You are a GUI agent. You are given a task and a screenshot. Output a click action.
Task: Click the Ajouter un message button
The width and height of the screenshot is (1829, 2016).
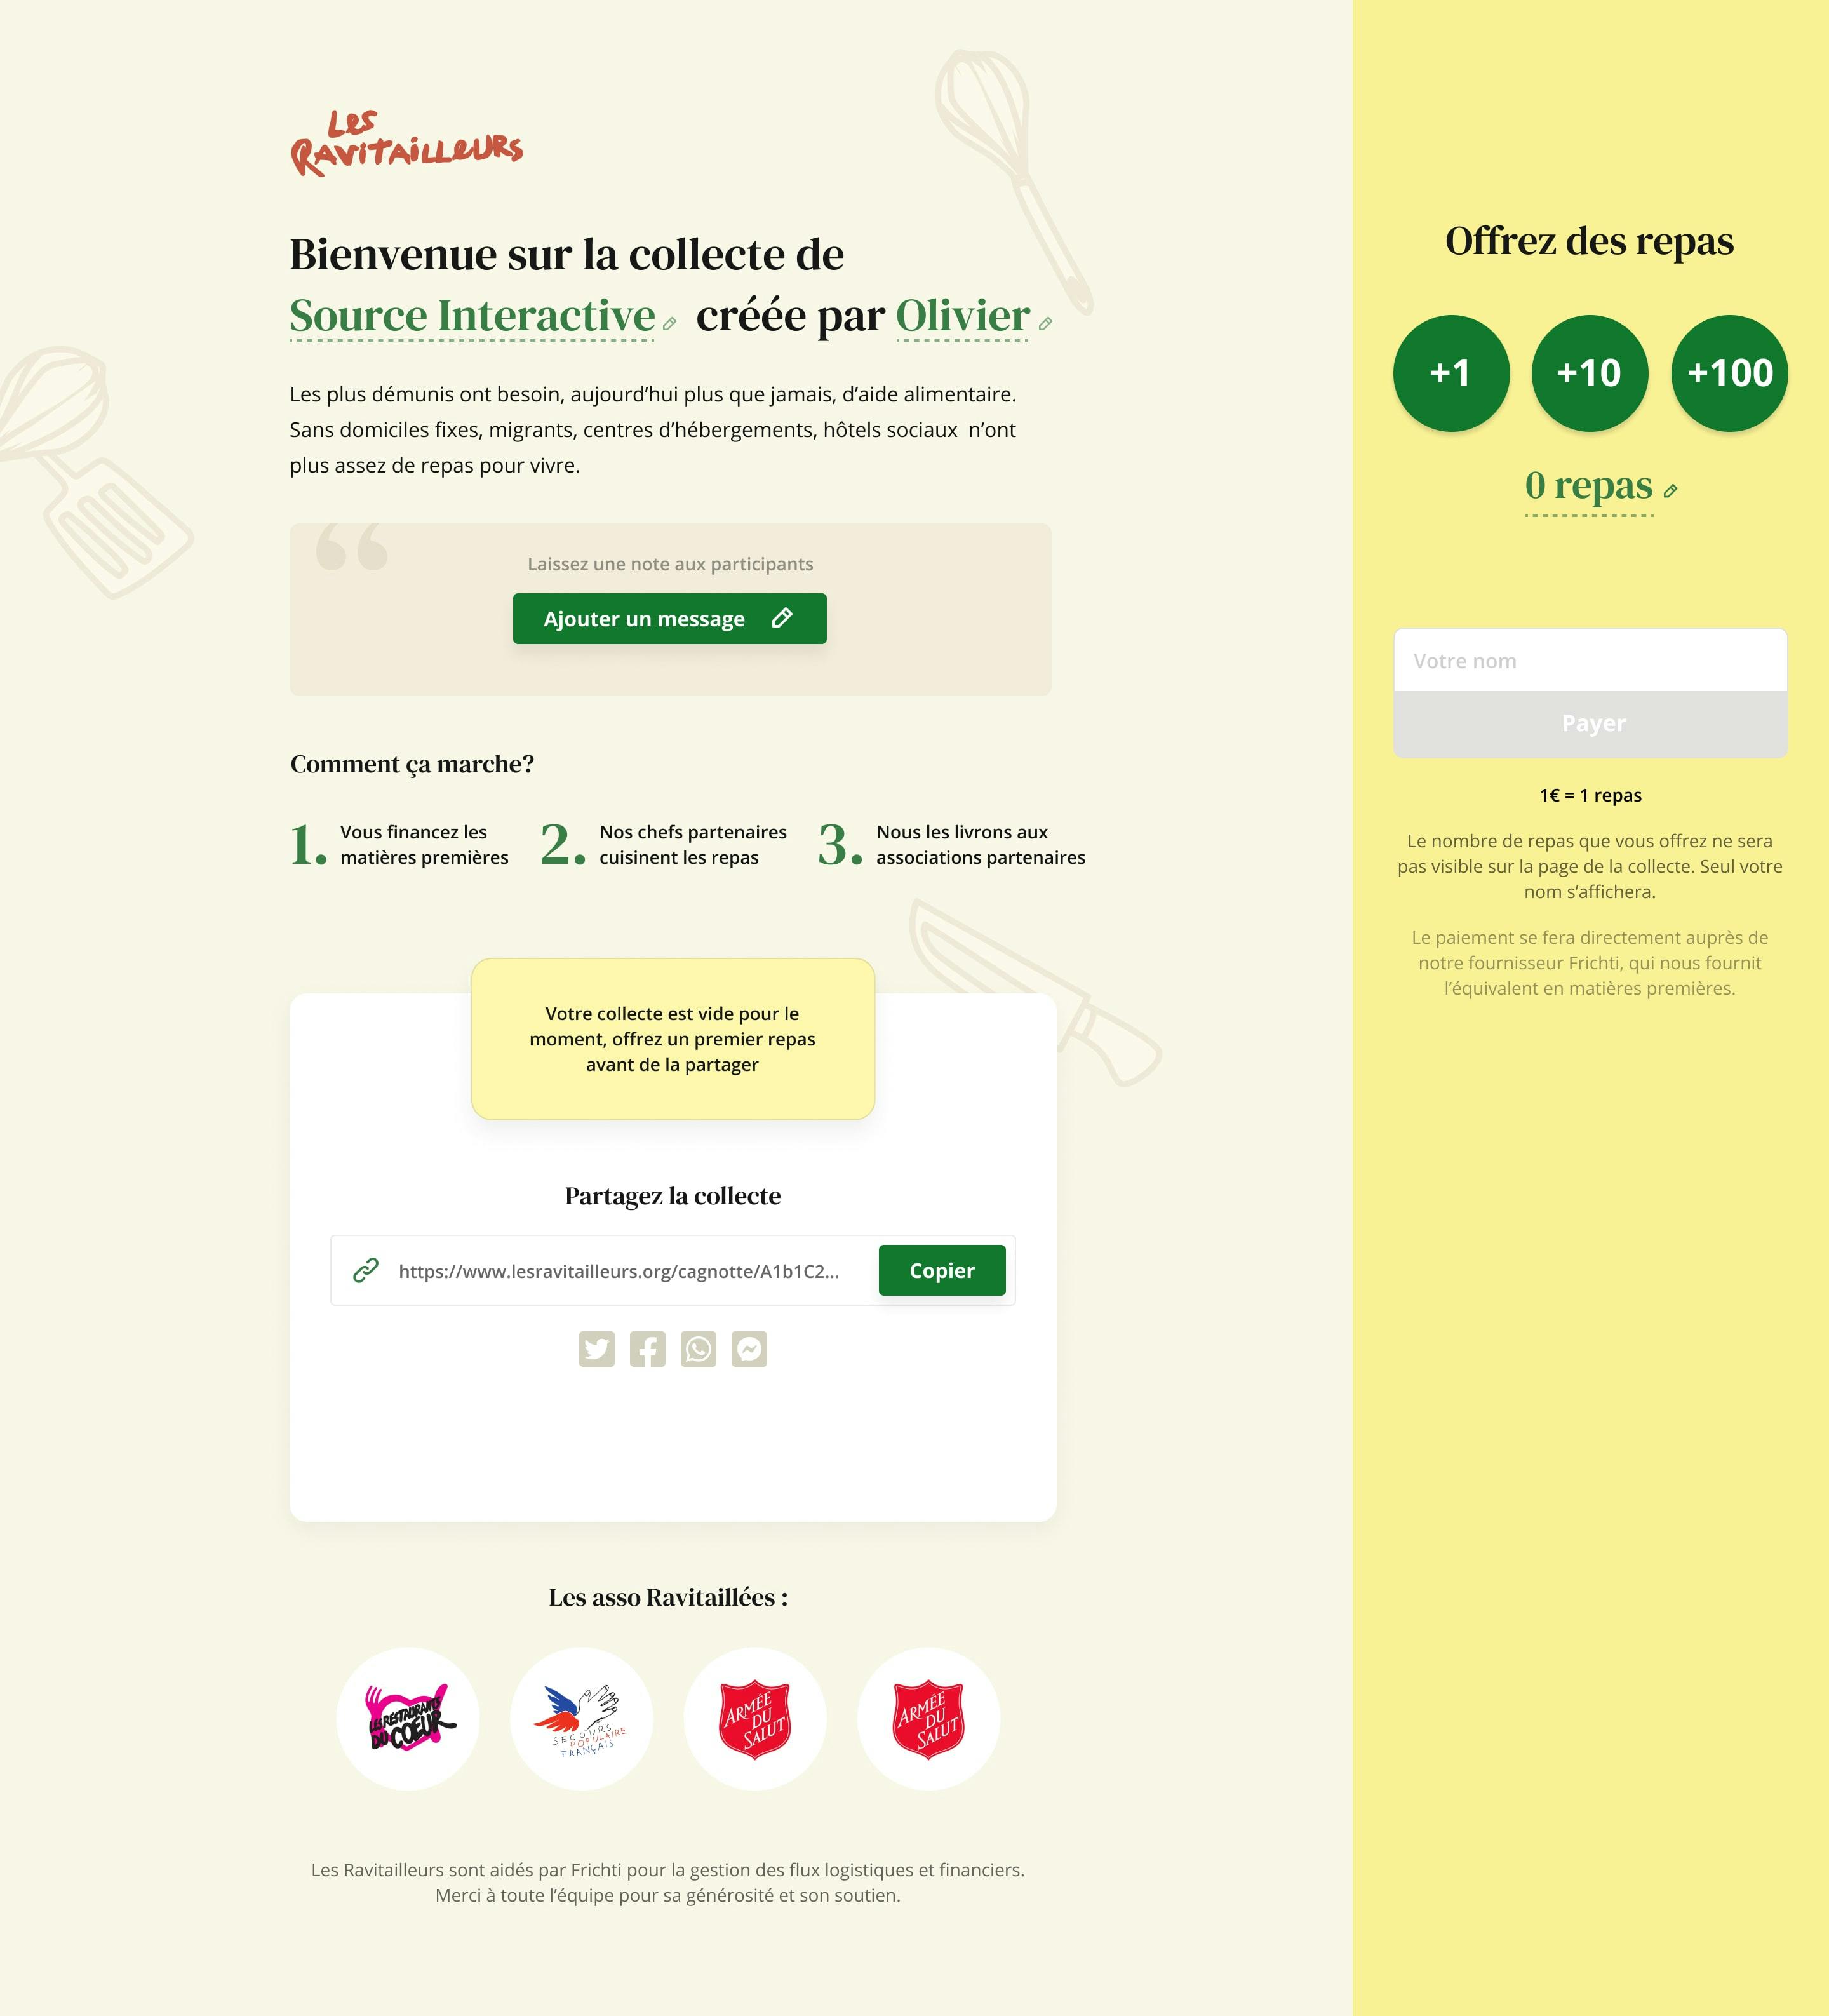[669, 618]
